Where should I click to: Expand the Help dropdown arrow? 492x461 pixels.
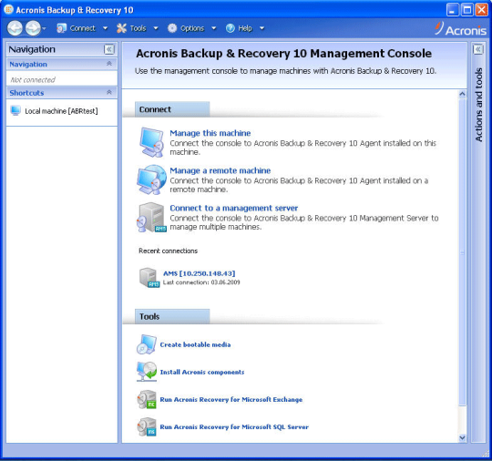coord(262,28)
